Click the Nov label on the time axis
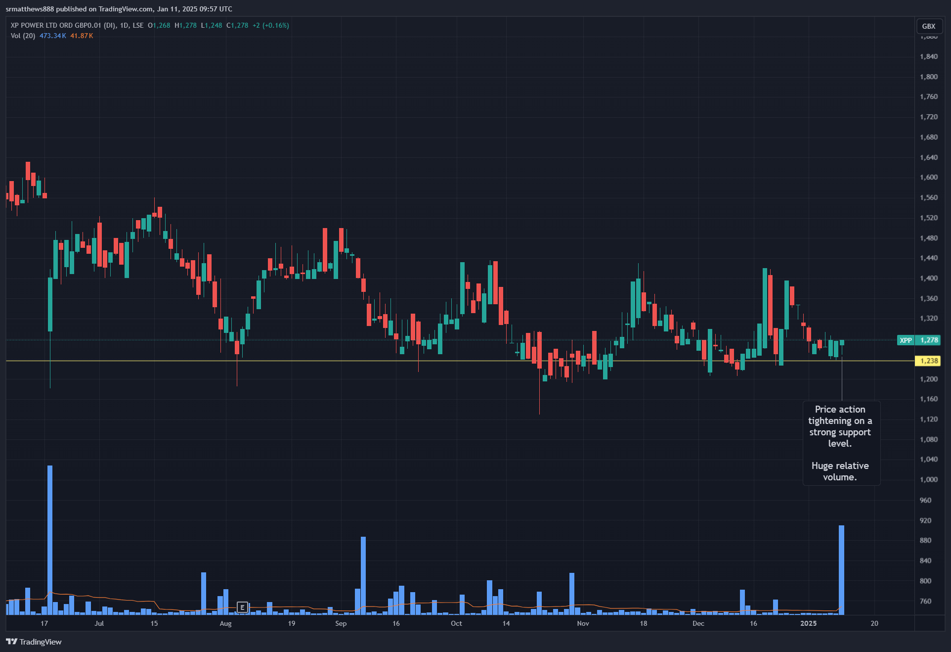The image size is (951, 652). (583, 623)
